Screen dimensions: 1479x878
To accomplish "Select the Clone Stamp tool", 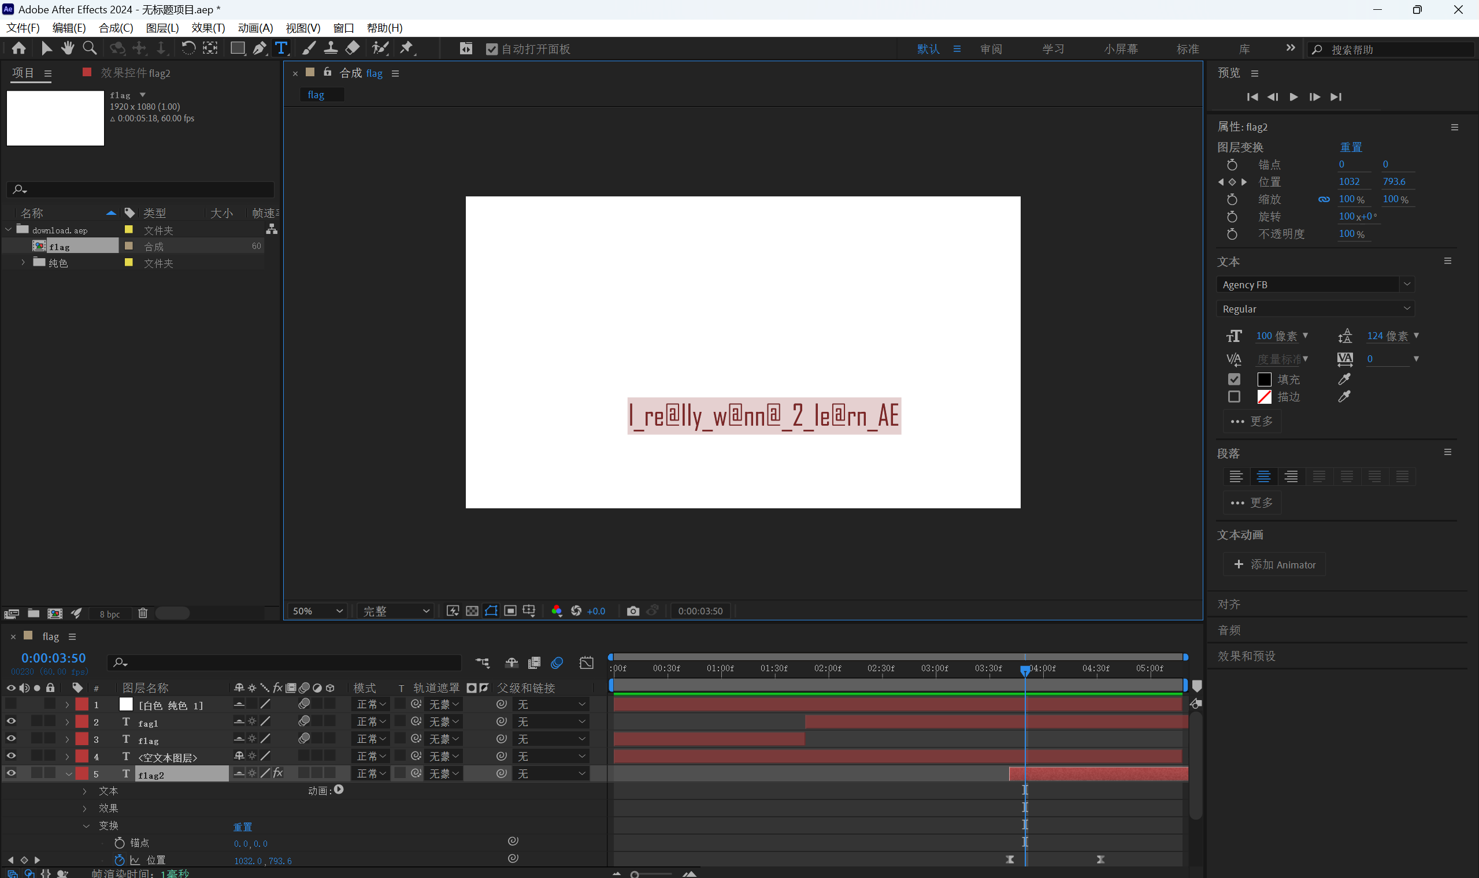I will [330, 49].
